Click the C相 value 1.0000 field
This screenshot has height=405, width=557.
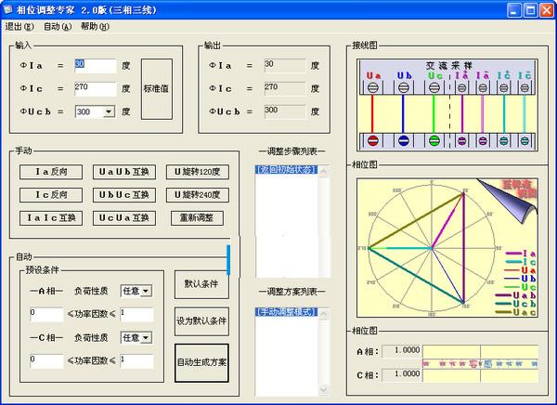[402, 374]
